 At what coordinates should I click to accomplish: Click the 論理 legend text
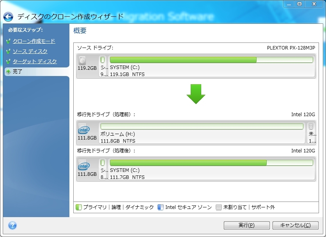tap(116, 207)
